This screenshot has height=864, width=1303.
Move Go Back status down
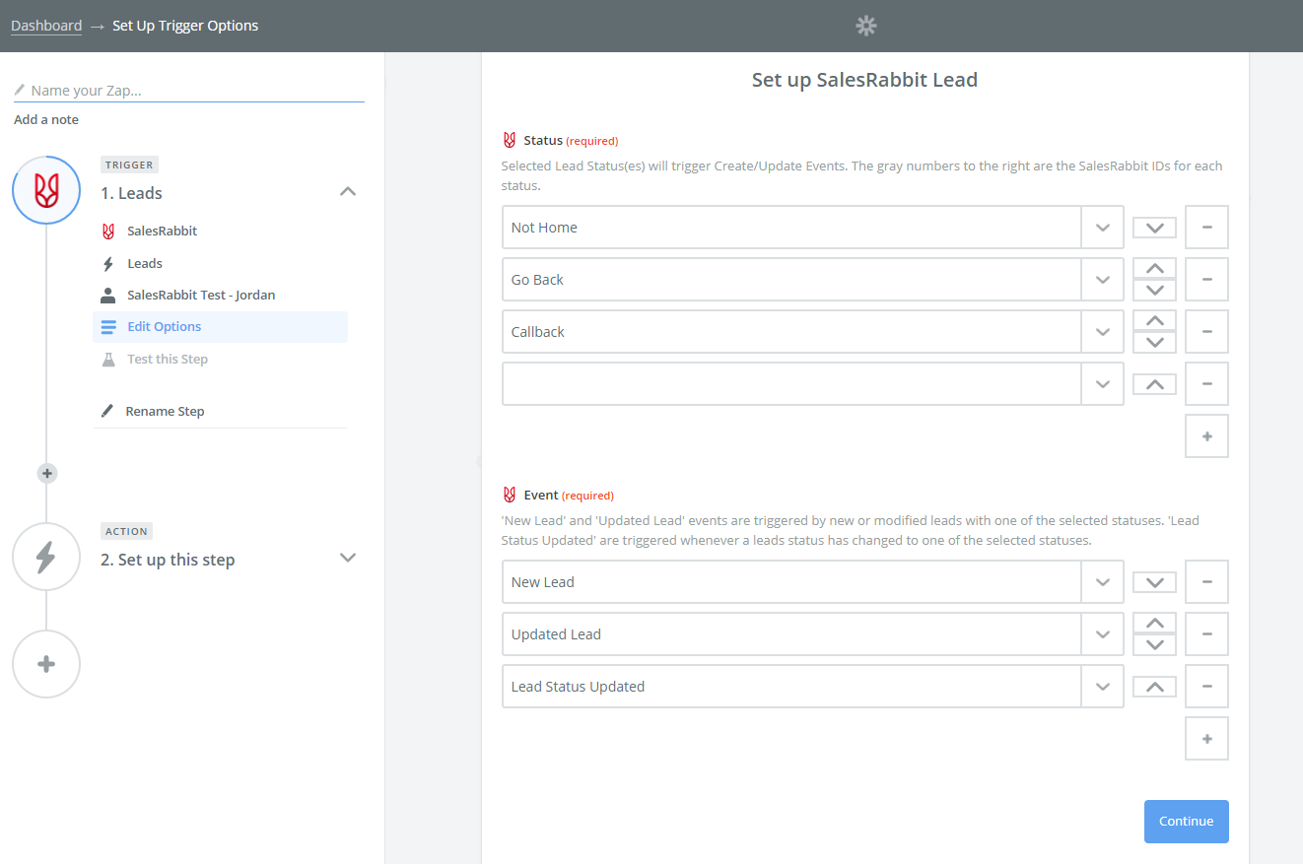[1155, 291]
